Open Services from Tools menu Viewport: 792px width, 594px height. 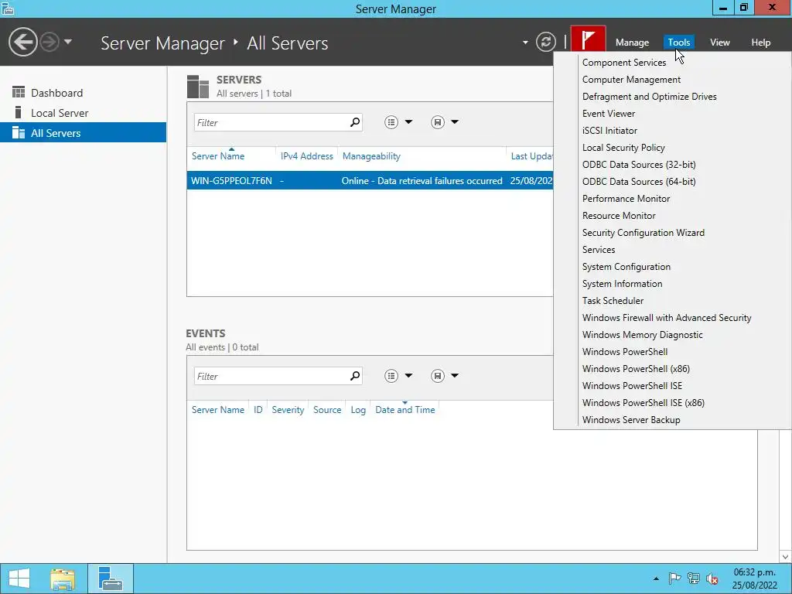click(599, 250)
